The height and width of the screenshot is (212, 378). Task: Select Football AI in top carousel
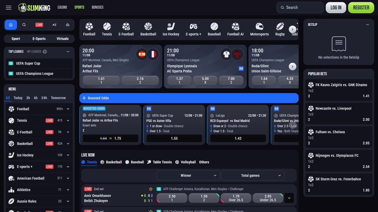[235, 29]
